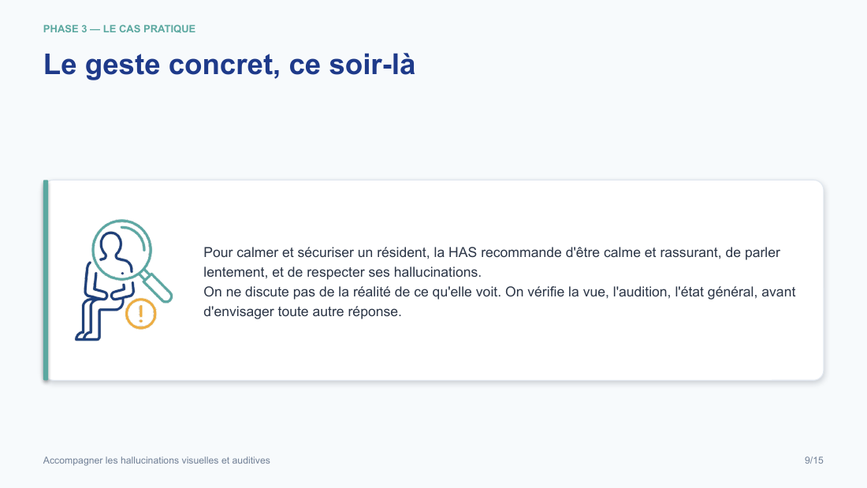Screen dimensions: 867x488
Task: Click the phrase "On vérifie la vue"
Action: tap(556, 292)
